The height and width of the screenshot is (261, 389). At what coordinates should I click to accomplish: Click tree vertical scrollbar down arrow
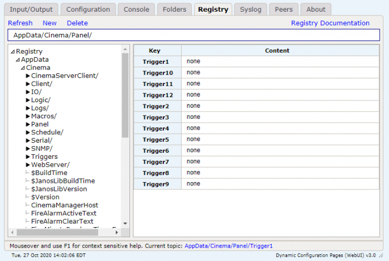125,224
